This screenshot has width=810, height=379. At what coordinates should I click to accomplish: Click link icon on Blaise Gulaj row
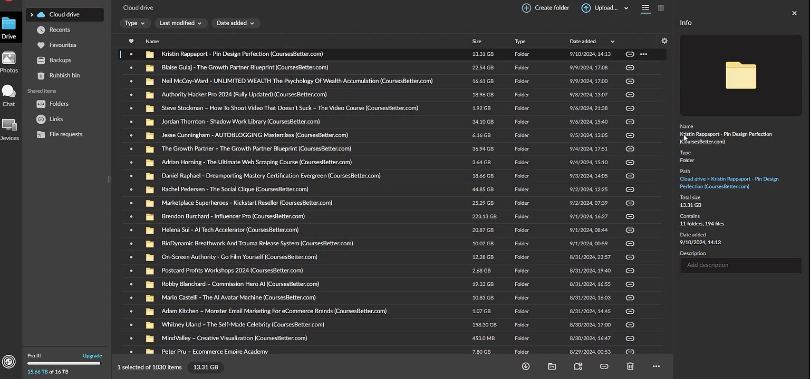pos(630,67)
